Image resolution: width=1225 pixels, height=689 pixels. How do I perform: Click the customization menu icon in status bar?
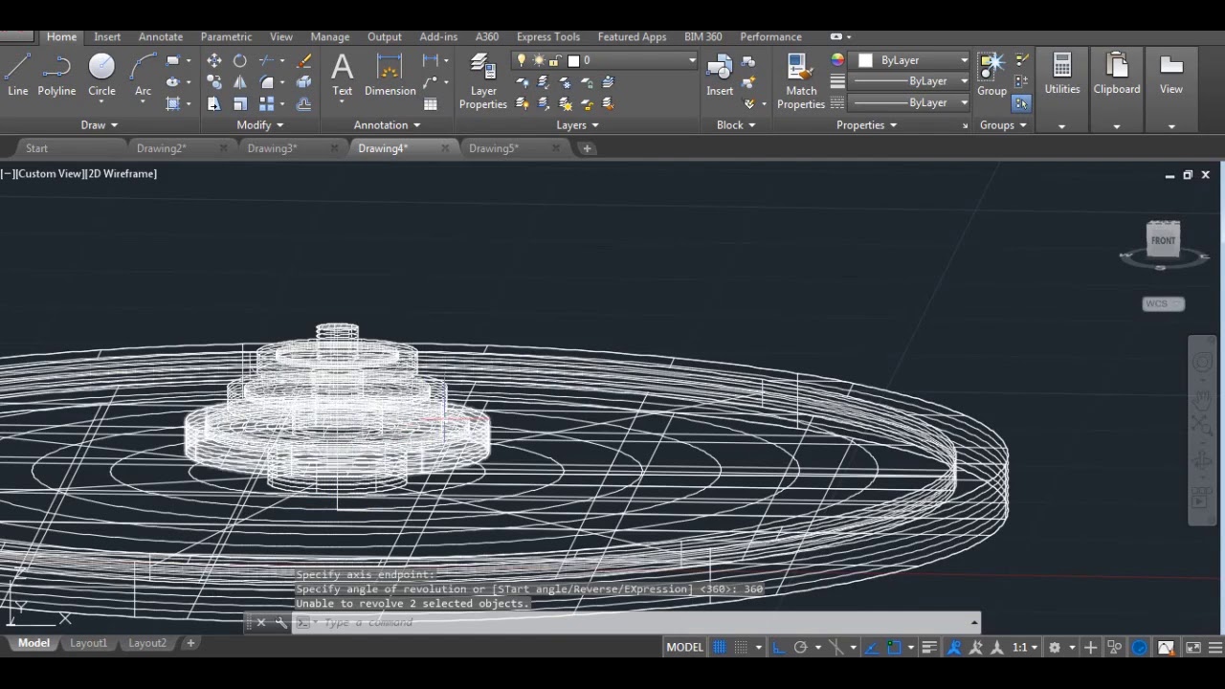tap(1214, 648)
